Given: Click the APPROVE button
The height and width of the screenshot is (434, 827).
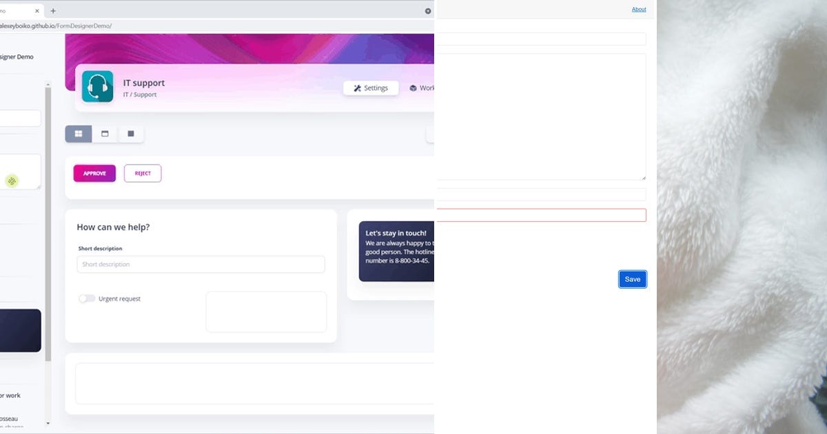Looking at the screenshot, I should coord(94,173).
